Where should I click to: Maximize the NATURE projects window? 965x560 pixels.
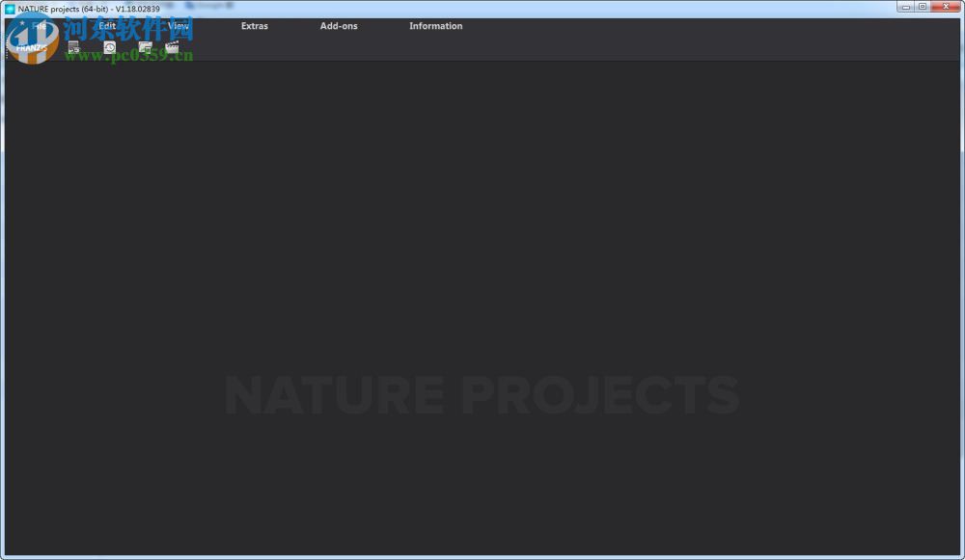923,7
